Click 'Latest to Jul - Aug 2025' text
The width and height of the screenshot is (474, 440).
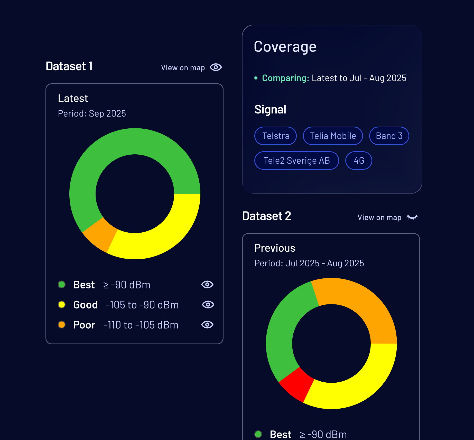pyautogui.click(x=359, y=78)
